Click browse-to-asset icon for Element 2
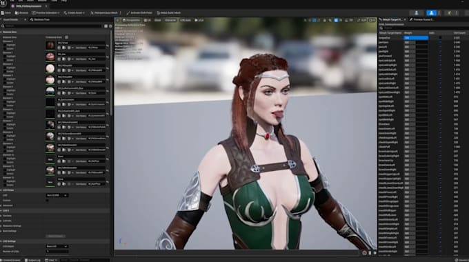This screenshot has width=469, height=262. coord(64,70)
